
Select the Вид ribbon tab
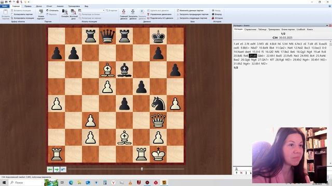click(87, 6)
